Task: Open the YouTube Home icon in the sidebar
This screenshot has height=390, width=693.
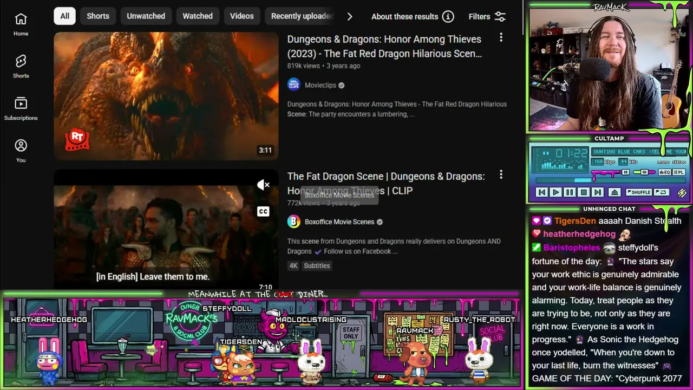Action: (x=21, y=19)
